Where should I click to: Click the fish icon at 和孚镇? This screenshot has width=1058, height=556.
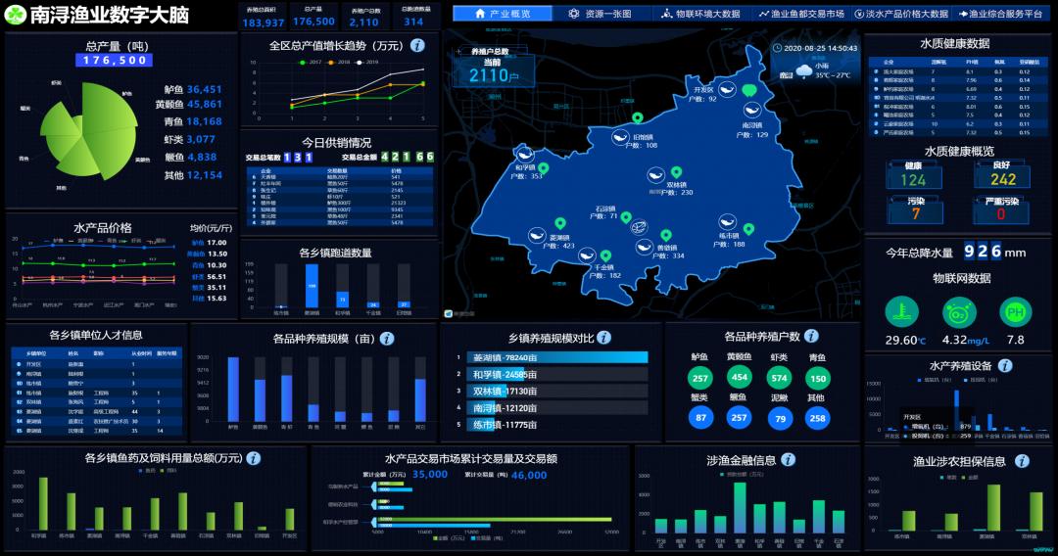coord(524,155)
